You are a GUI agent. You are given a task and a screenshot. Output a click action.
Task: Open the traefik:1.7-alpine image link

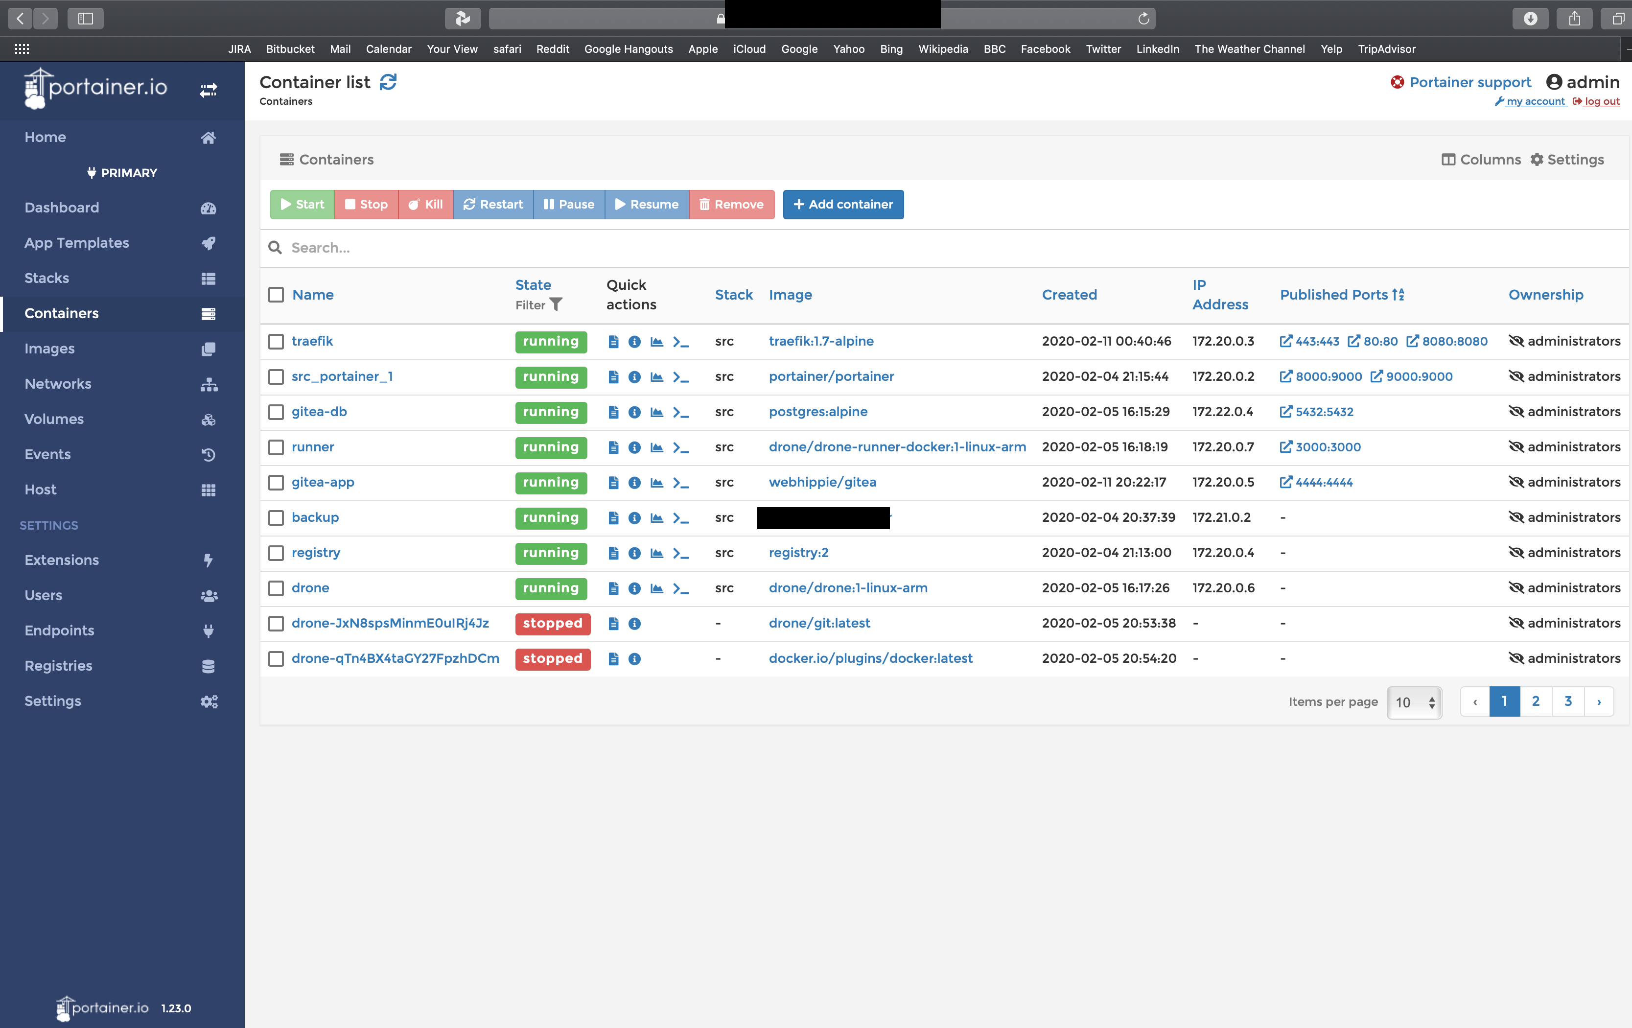(x=821, y=342)
